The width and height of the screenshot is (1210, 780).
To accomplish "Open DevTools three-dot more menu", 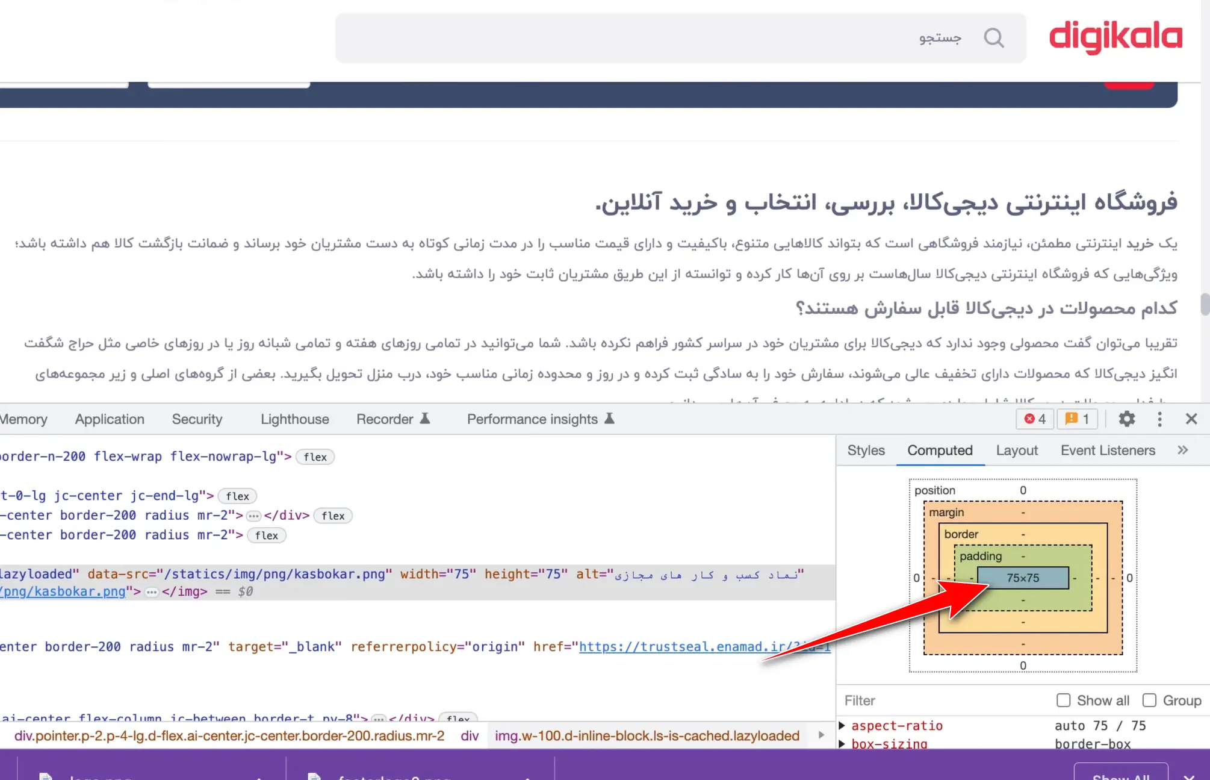I will pyautogui.click(x=1159, y=419).
